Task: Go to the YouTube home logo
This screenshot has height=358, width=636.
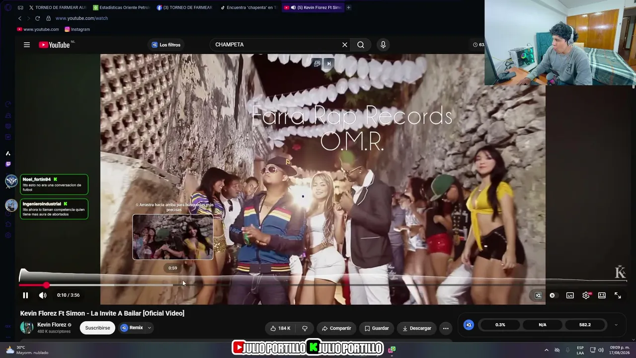Action: (55, 45)
